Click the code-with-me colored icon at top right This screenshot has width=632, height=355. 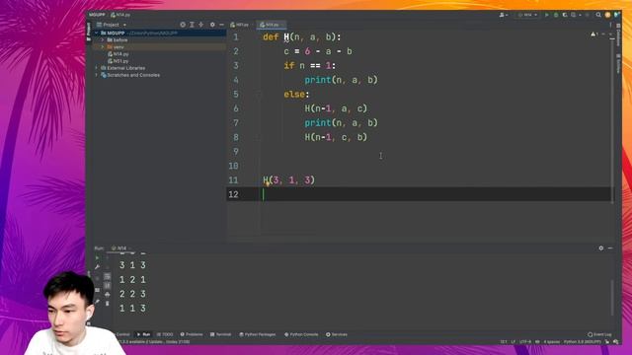click(x=616, y=15)
